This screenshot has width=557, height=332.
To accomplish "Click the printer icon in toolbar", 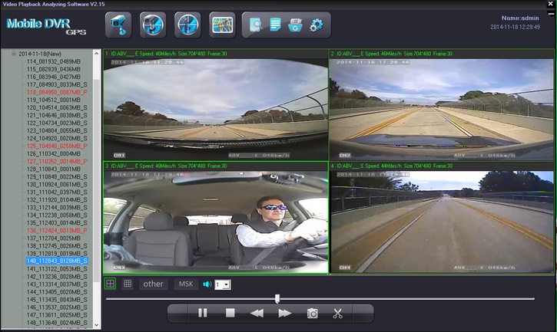I will [295, 25].
